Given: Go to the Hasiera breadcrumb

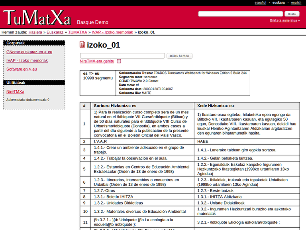Looking at the screenshot, I should click(35, 32).
